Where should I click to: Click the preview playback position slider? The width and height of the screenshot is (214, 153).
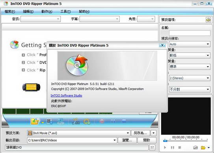(185, 141)
